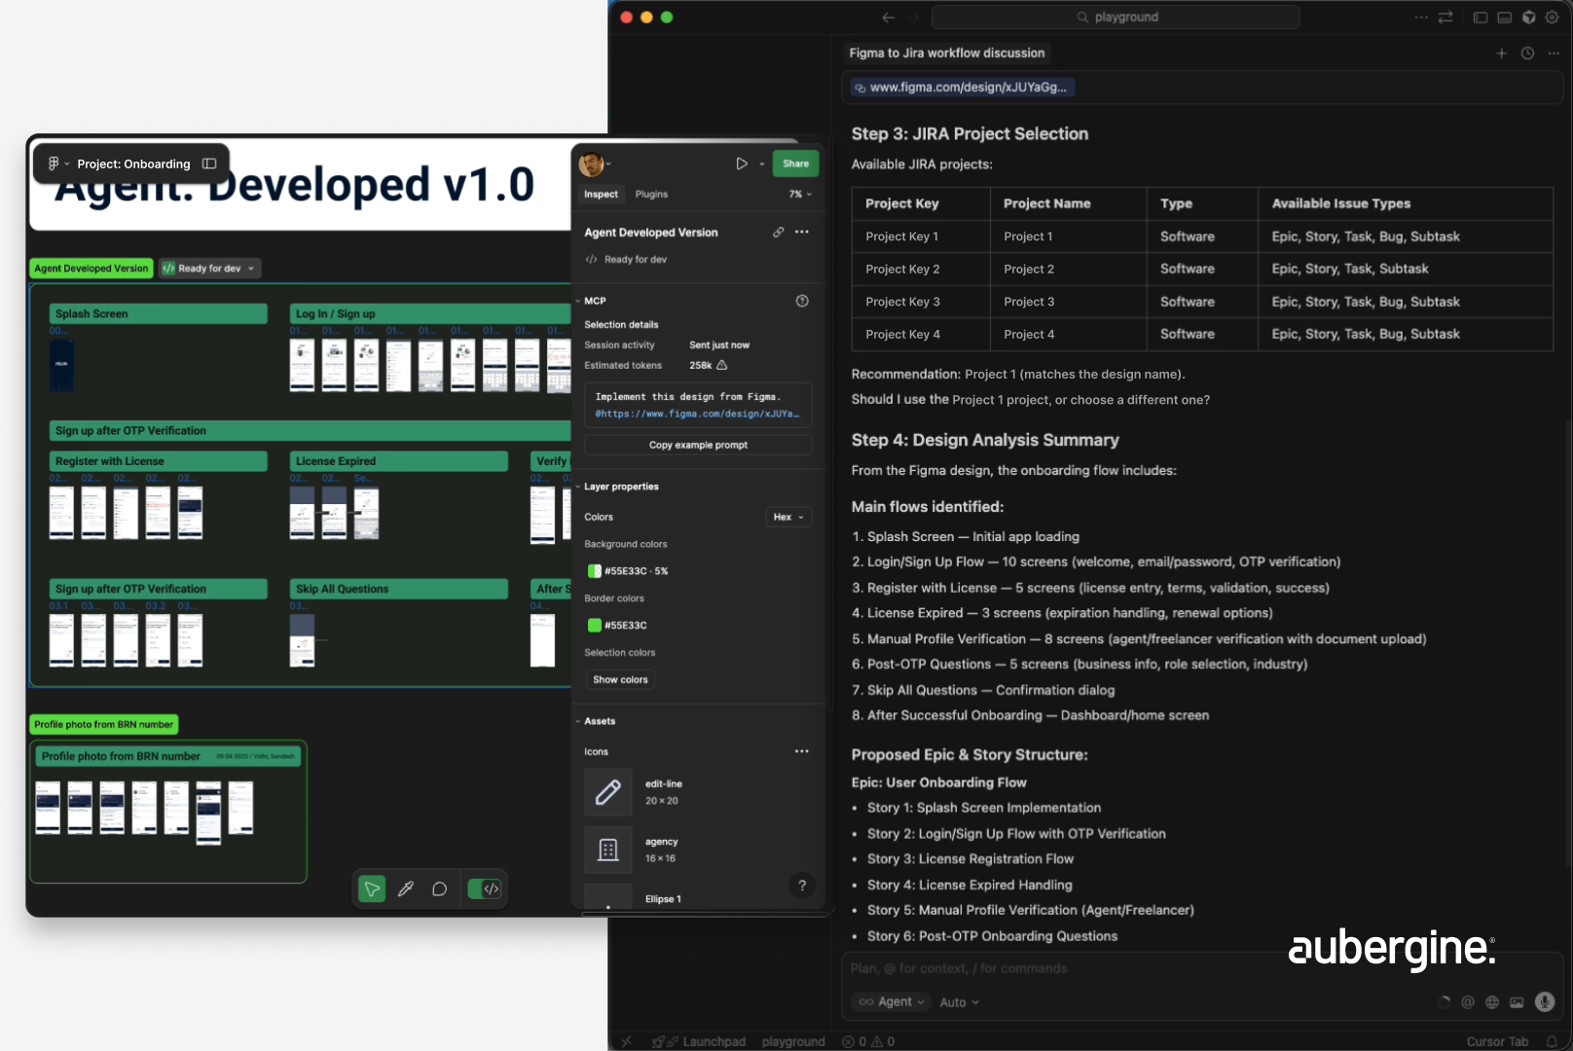Image resolution: width=1573 pixels, height=1051 pixels.
Task: Click Cursor Tab in the status bar
Action: [x=1497, y=1041]
